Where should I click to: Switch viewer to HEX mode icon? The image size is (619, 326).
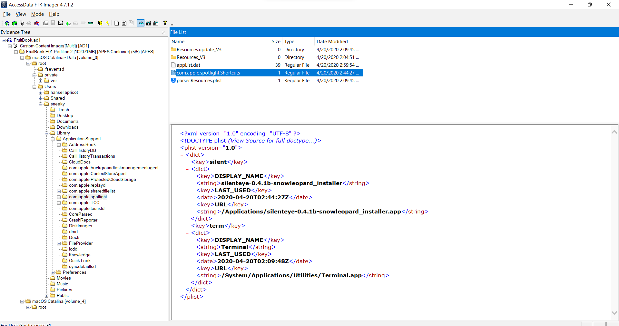pyautogui.click(x=156, y=23)
